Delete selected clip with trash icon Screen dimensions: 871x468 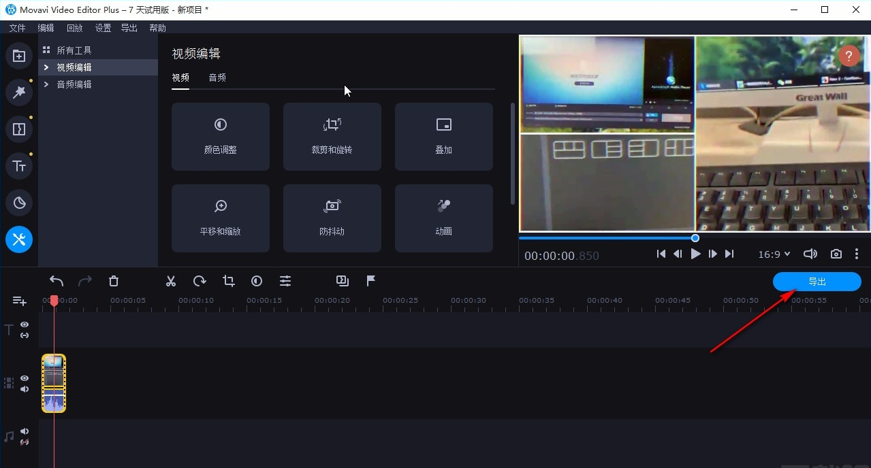(x=114, y=281)
